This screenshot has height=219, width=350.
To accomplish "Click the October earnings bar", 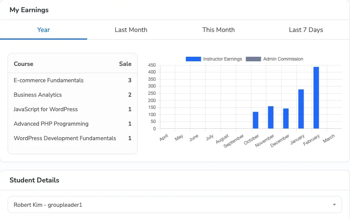I will tap(255, 120).
